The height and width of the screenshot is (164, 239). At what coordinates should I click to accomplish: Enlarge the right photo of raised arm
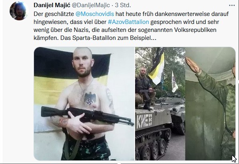(x=211, y=104)
